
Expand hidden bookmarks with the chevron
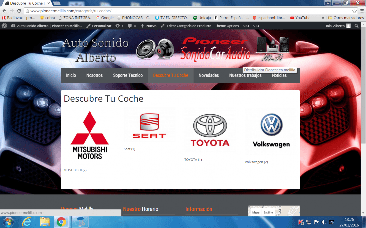[x=323, y=18]
